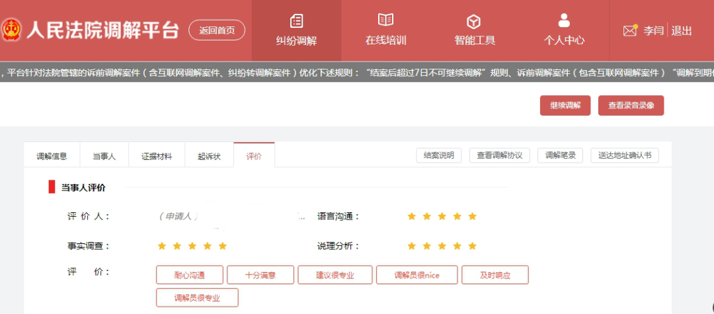Click the 继续调解 button
714x314 pixels.
(x=565, y=106)
